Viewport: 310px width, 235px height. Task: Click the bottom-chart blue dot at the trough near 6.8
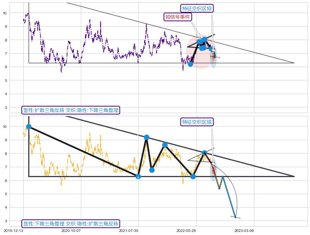click(x=152, y=170)
